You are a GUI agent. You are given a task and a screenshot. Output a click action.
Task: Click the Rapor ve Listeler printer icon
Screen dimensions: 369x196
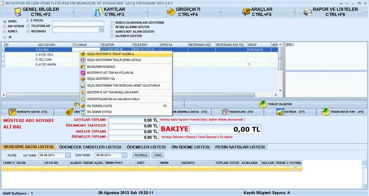click(307, 12)
